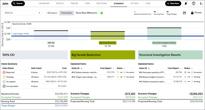Open the help question mark icon

point(193,4)
